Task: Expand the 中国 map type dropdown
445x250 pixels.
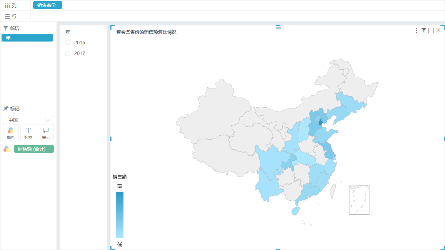Action: tap(28, 120)
